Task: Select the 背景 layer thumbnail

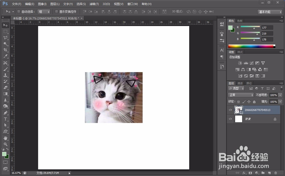Action: pyautogui.click(x=239, y=119)
